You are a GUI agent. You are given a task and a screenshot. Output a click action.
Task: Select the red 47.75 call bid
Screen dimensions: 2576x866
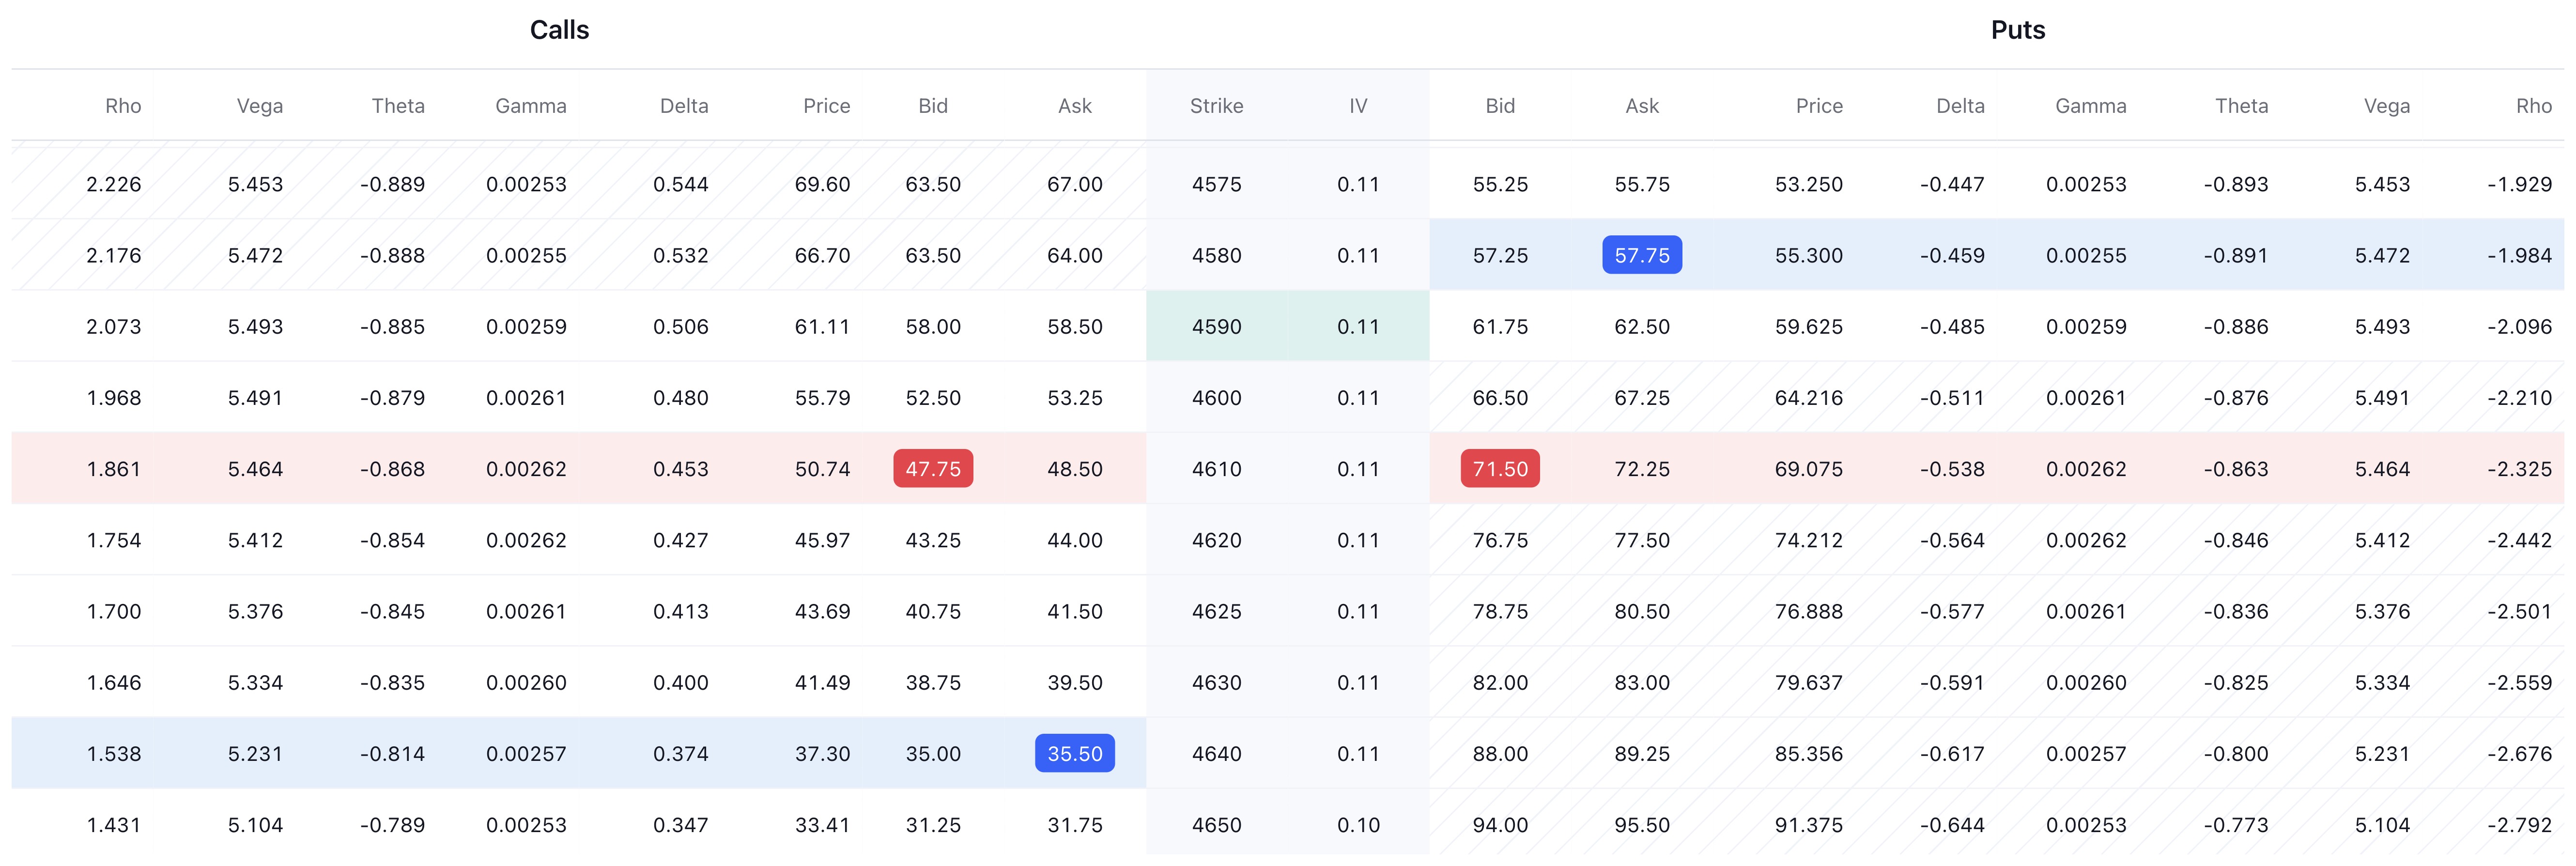(933, 469)
